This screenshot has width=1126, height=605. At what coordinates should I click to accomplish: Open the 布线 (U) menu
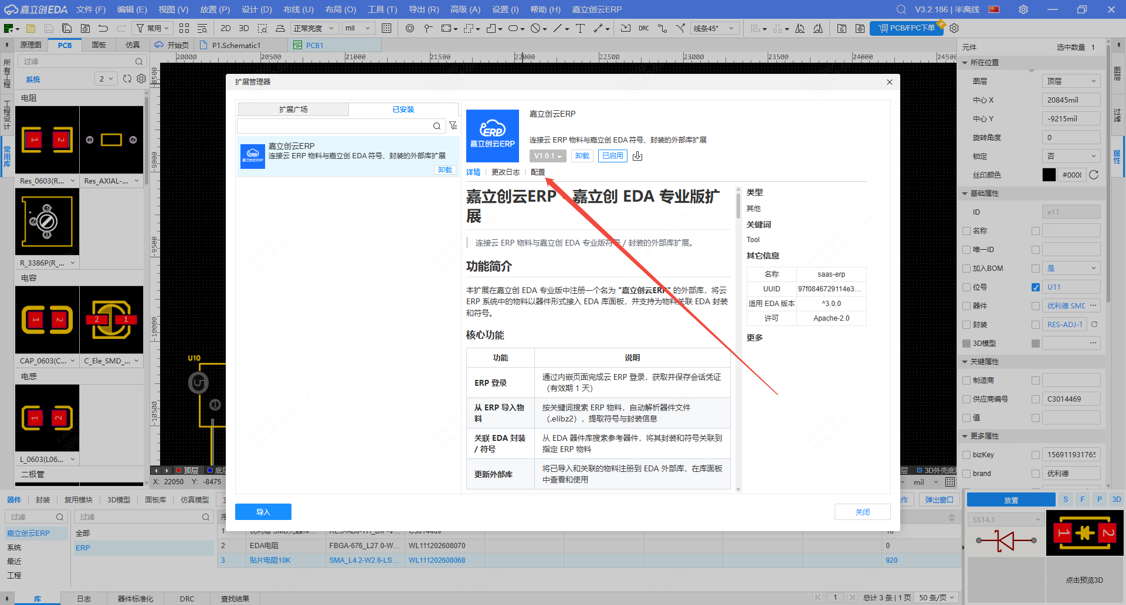[x=299, y=9]
